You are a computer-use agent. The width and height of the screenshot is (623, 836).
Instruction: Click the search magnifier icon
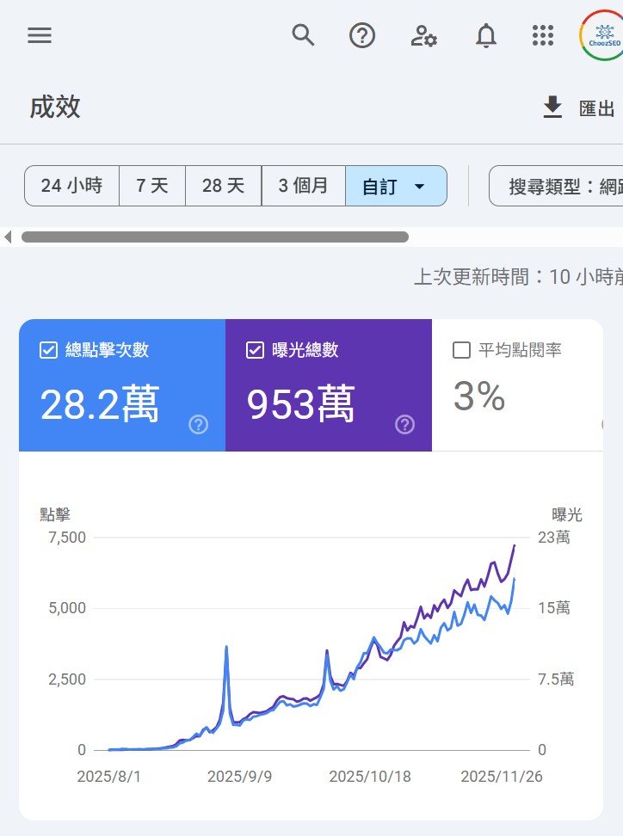click(x=303, y=35)
